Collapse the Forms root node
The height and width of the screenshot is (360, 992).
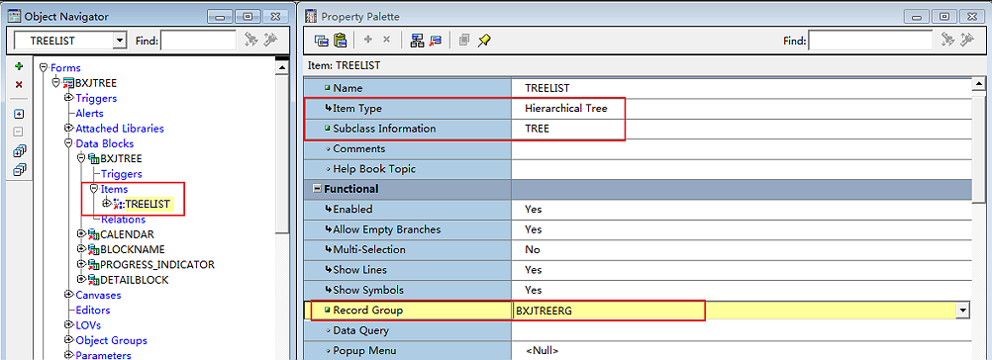click(43, 67)
